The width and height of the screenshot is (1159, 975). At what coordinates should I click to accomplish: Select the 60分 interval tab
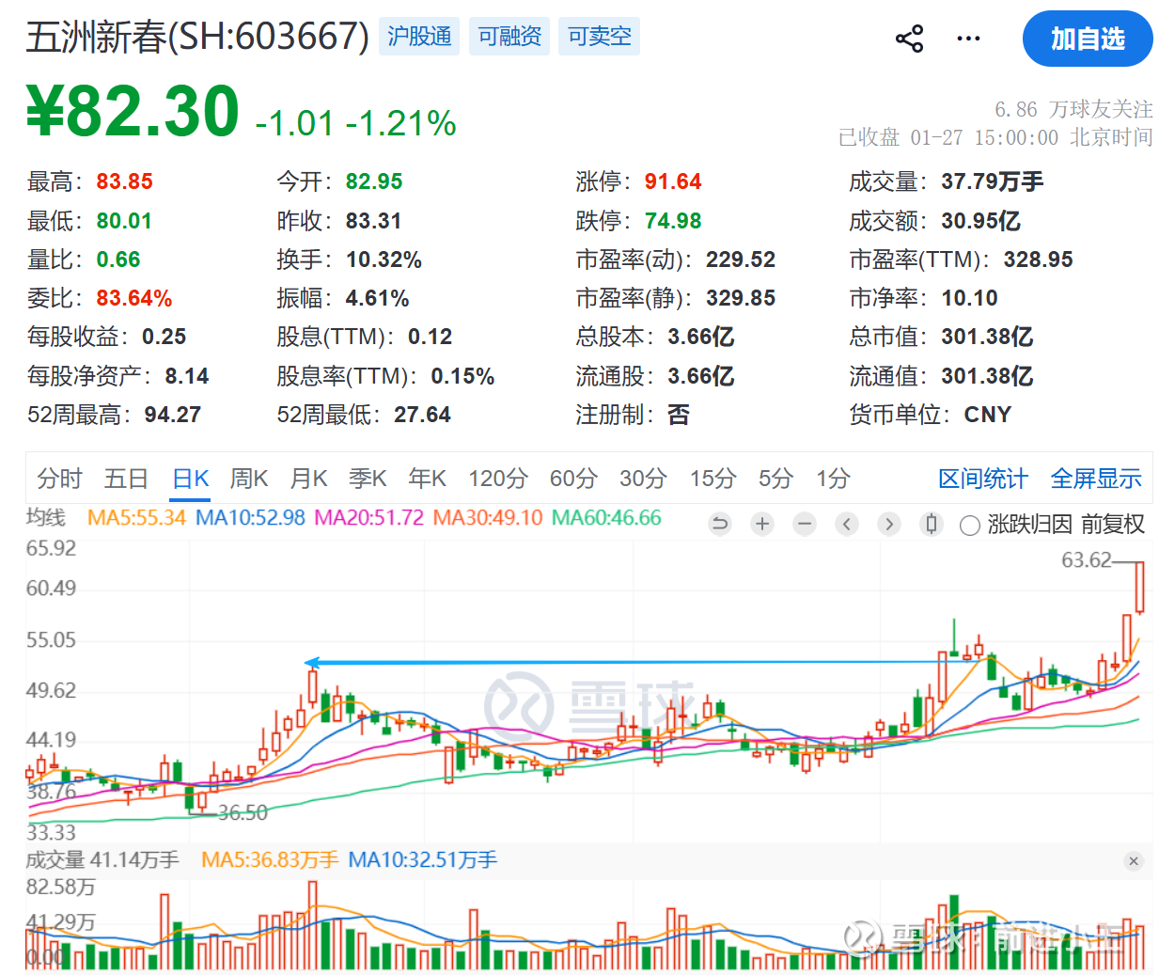point(573,479)
